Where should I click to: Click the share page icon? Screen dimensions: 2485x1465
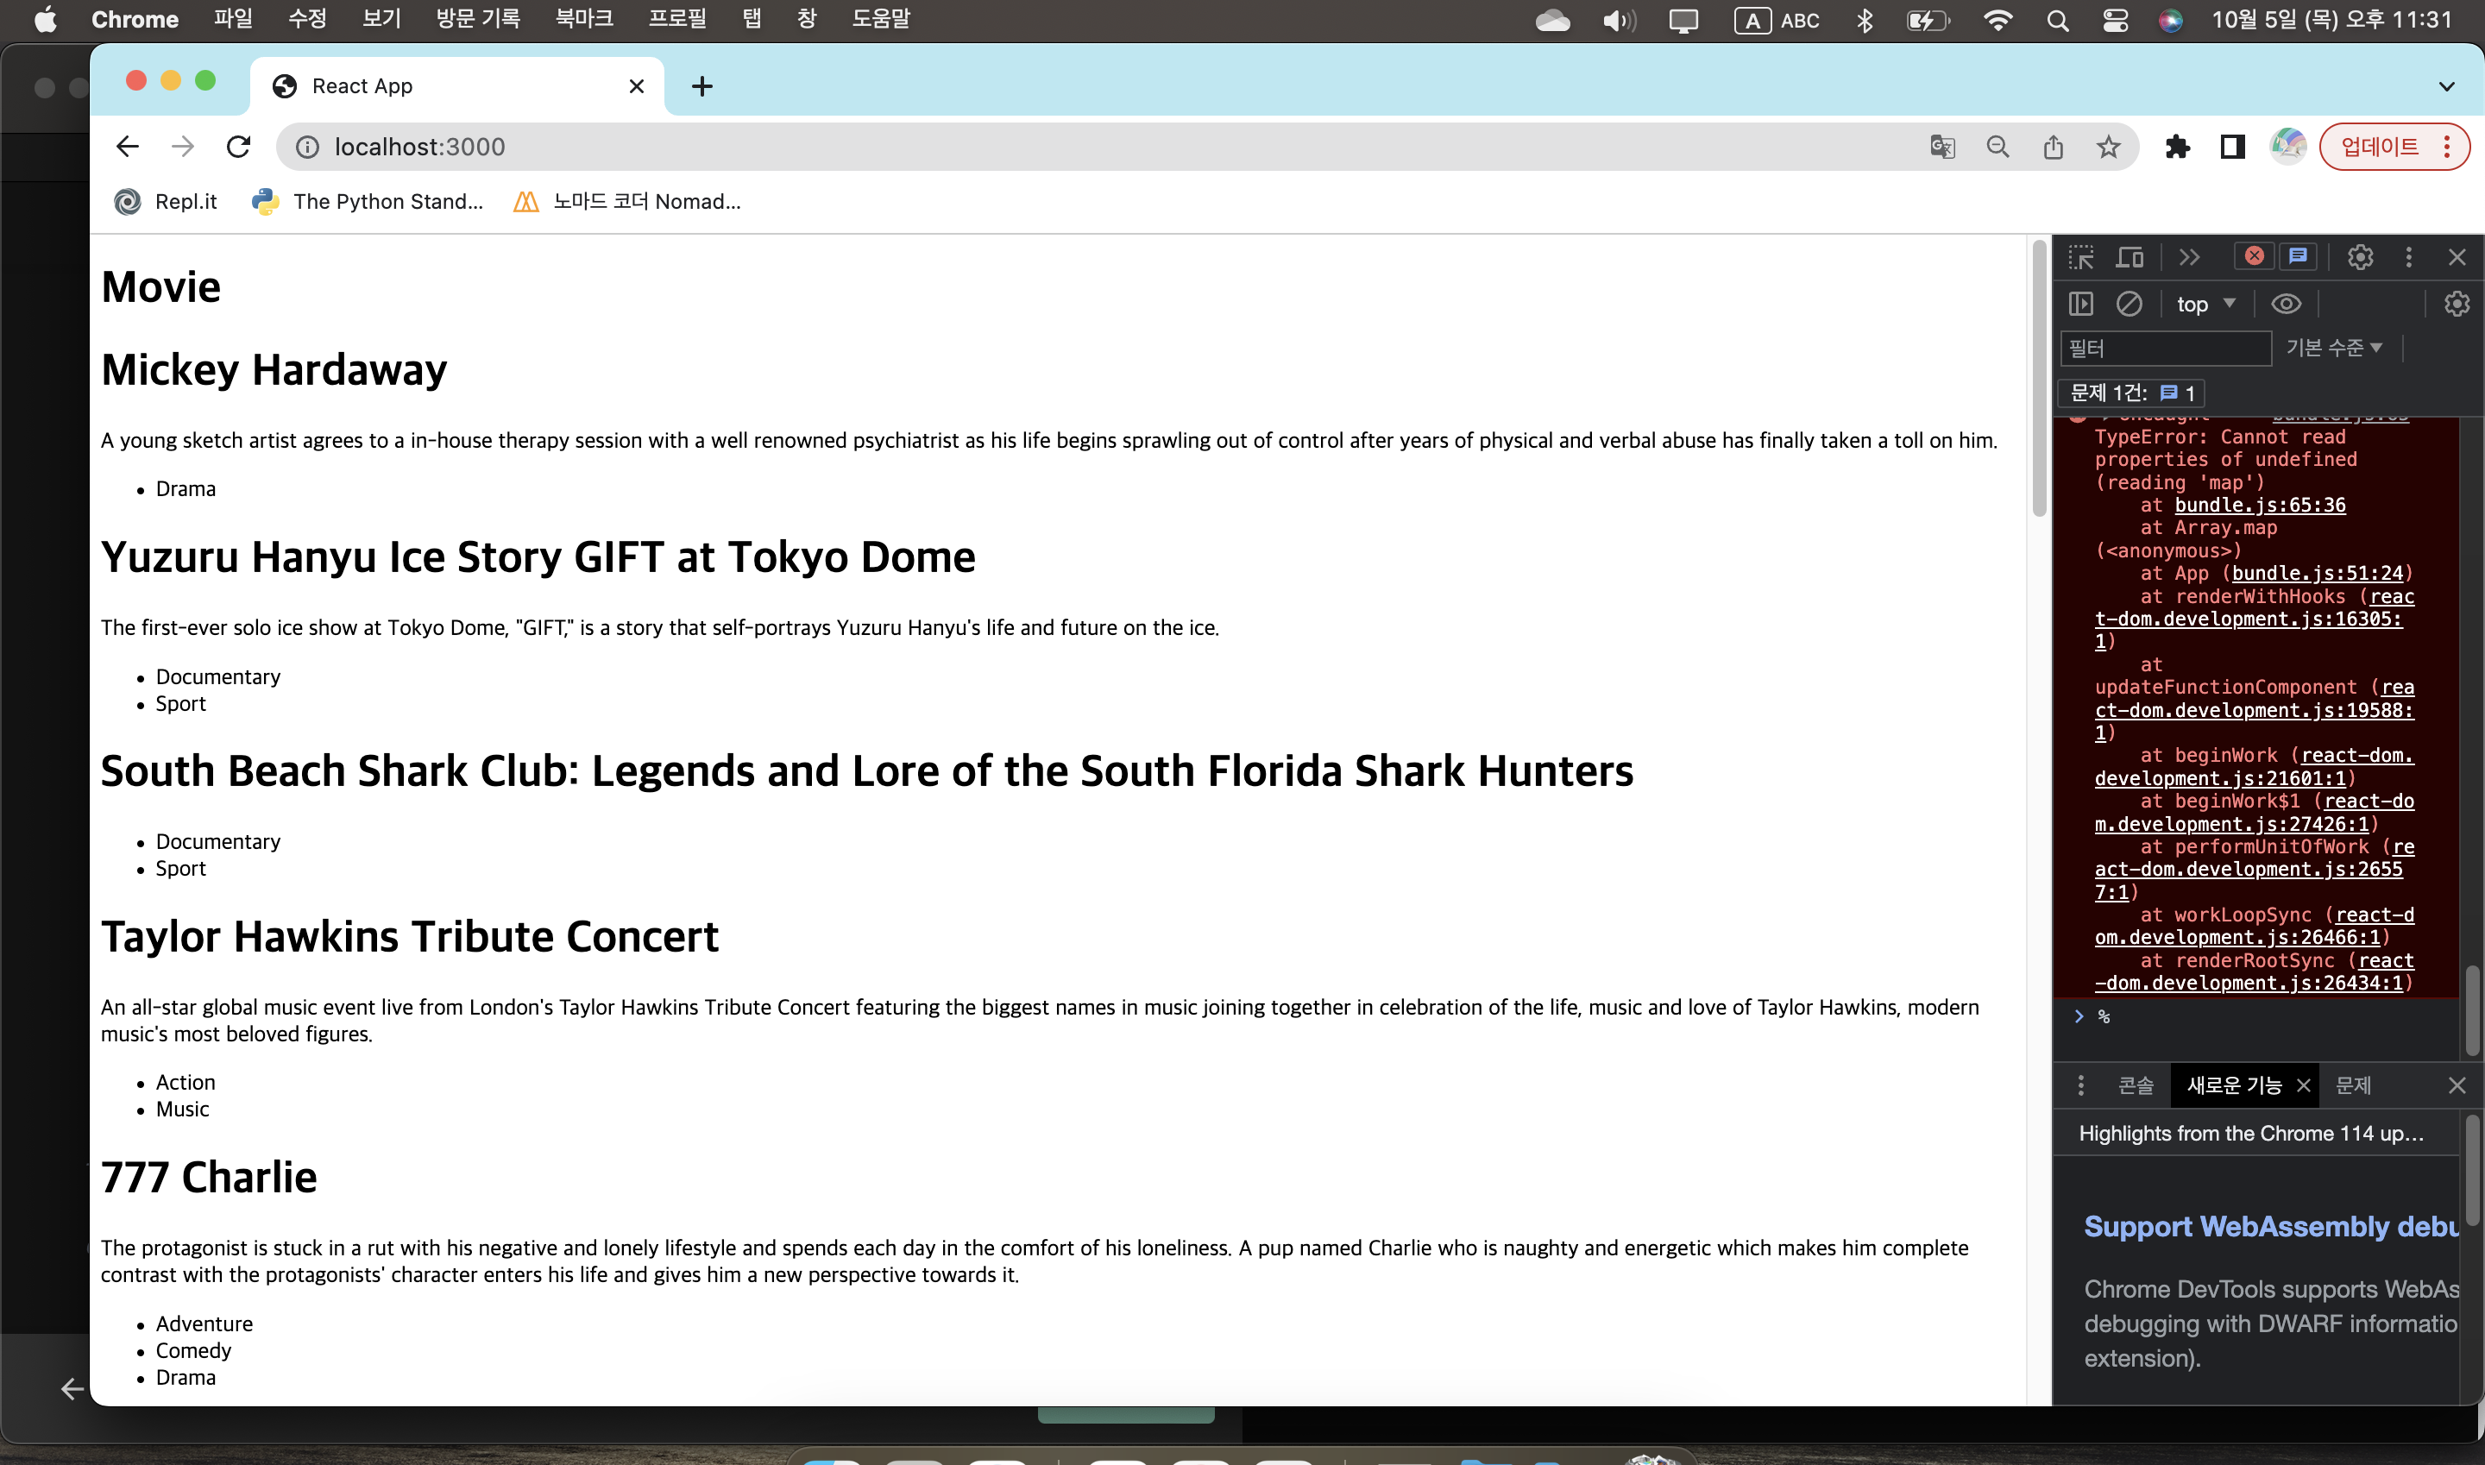pyautogui.click(x=2053, y=147)
